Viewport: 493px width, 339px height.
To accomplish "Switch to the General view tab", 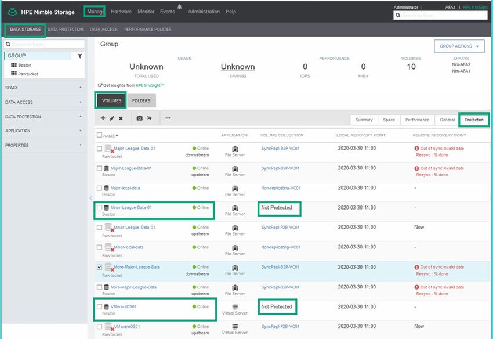I will [x=447, y=120].
